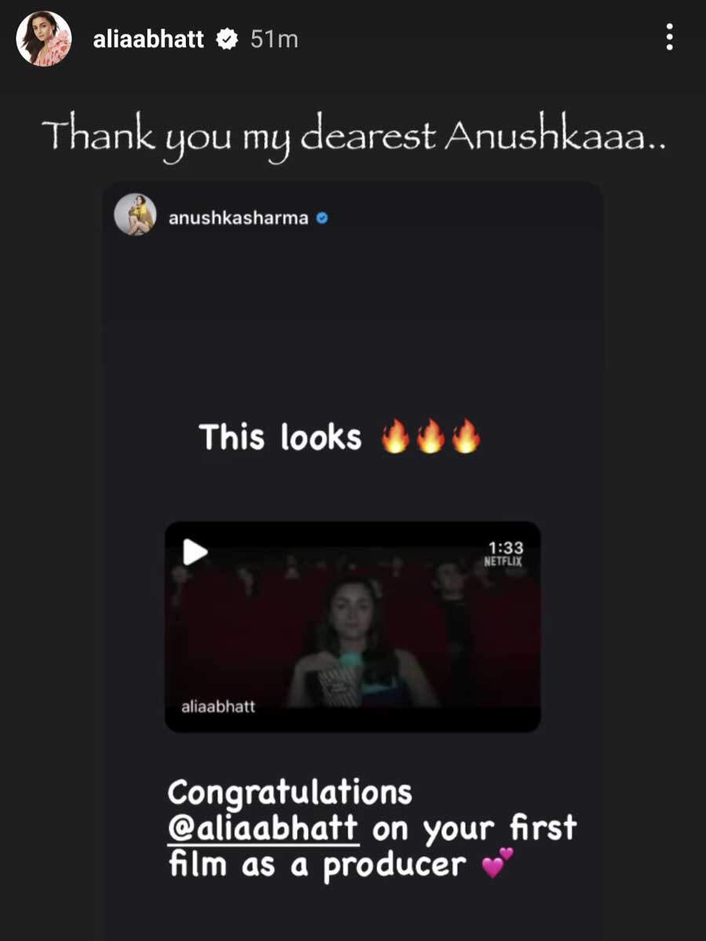The image size is (706, 941).
Task: Tap the NETFLIX watermark on the video
Action: coord(503,561)
